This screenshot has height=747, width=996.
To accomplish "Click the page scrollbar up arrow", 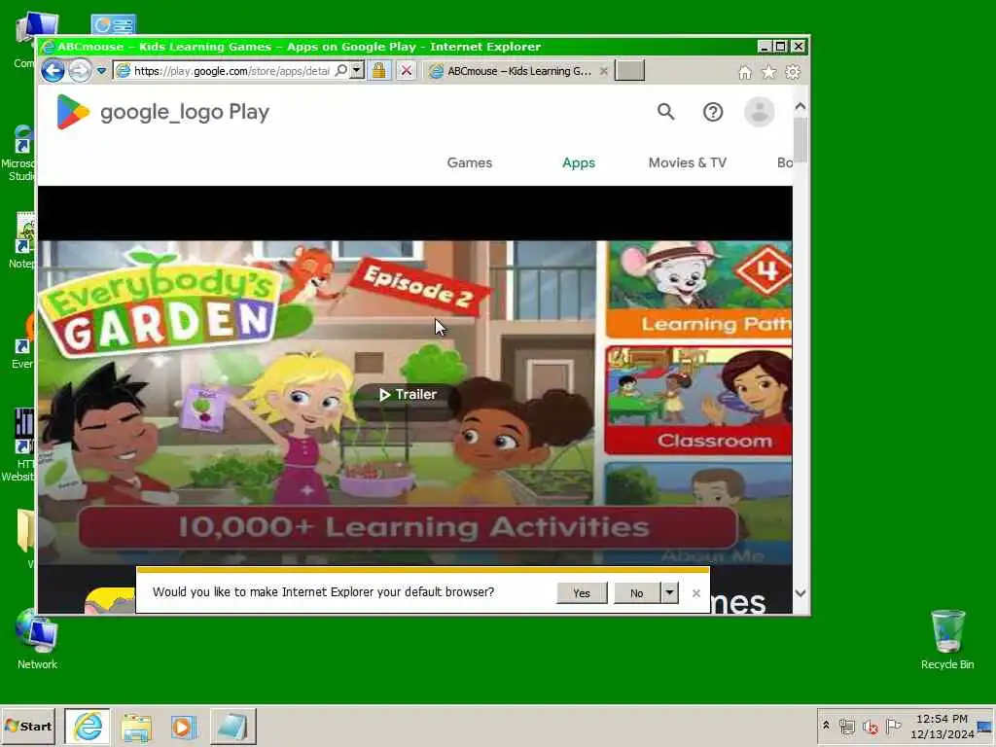I will click(x=800, y=107).
